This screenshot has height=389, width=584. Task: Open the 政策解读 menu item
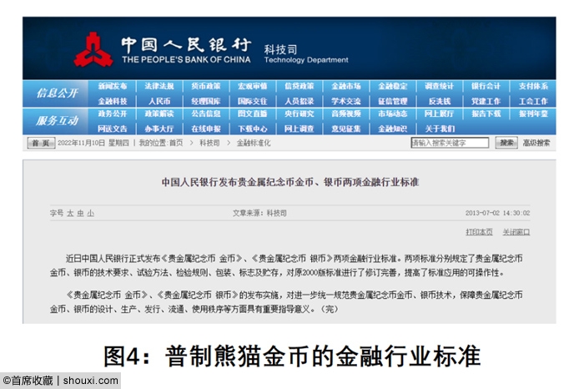(x=159, y=114)
